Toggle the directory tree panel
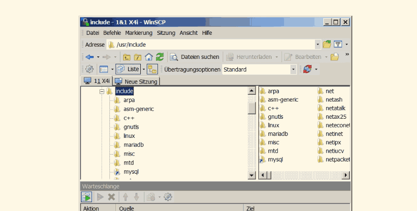The width and height of the screenshot is (417, 211). (x=152, y=69)
